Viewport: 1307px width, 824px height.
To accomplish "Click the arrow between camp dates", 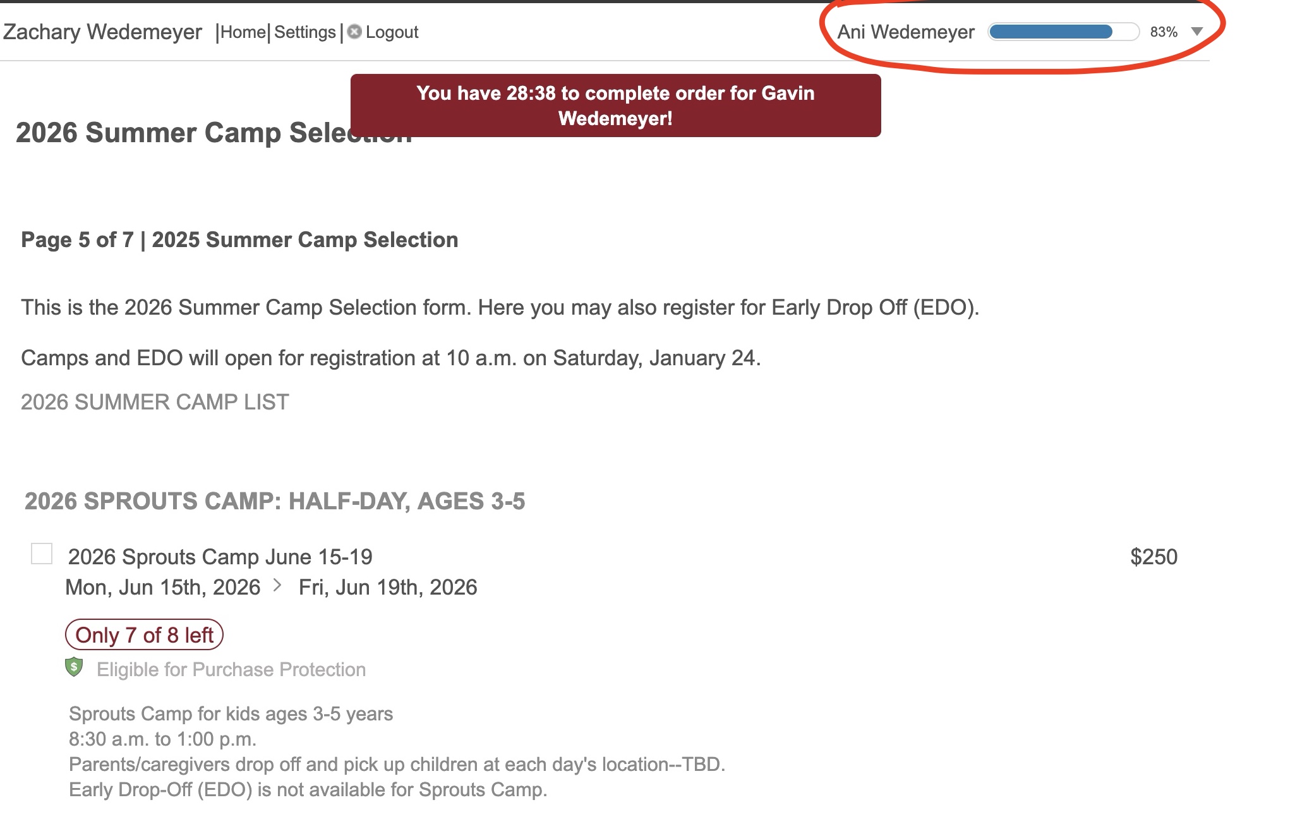I will click(x=277, y=586).
